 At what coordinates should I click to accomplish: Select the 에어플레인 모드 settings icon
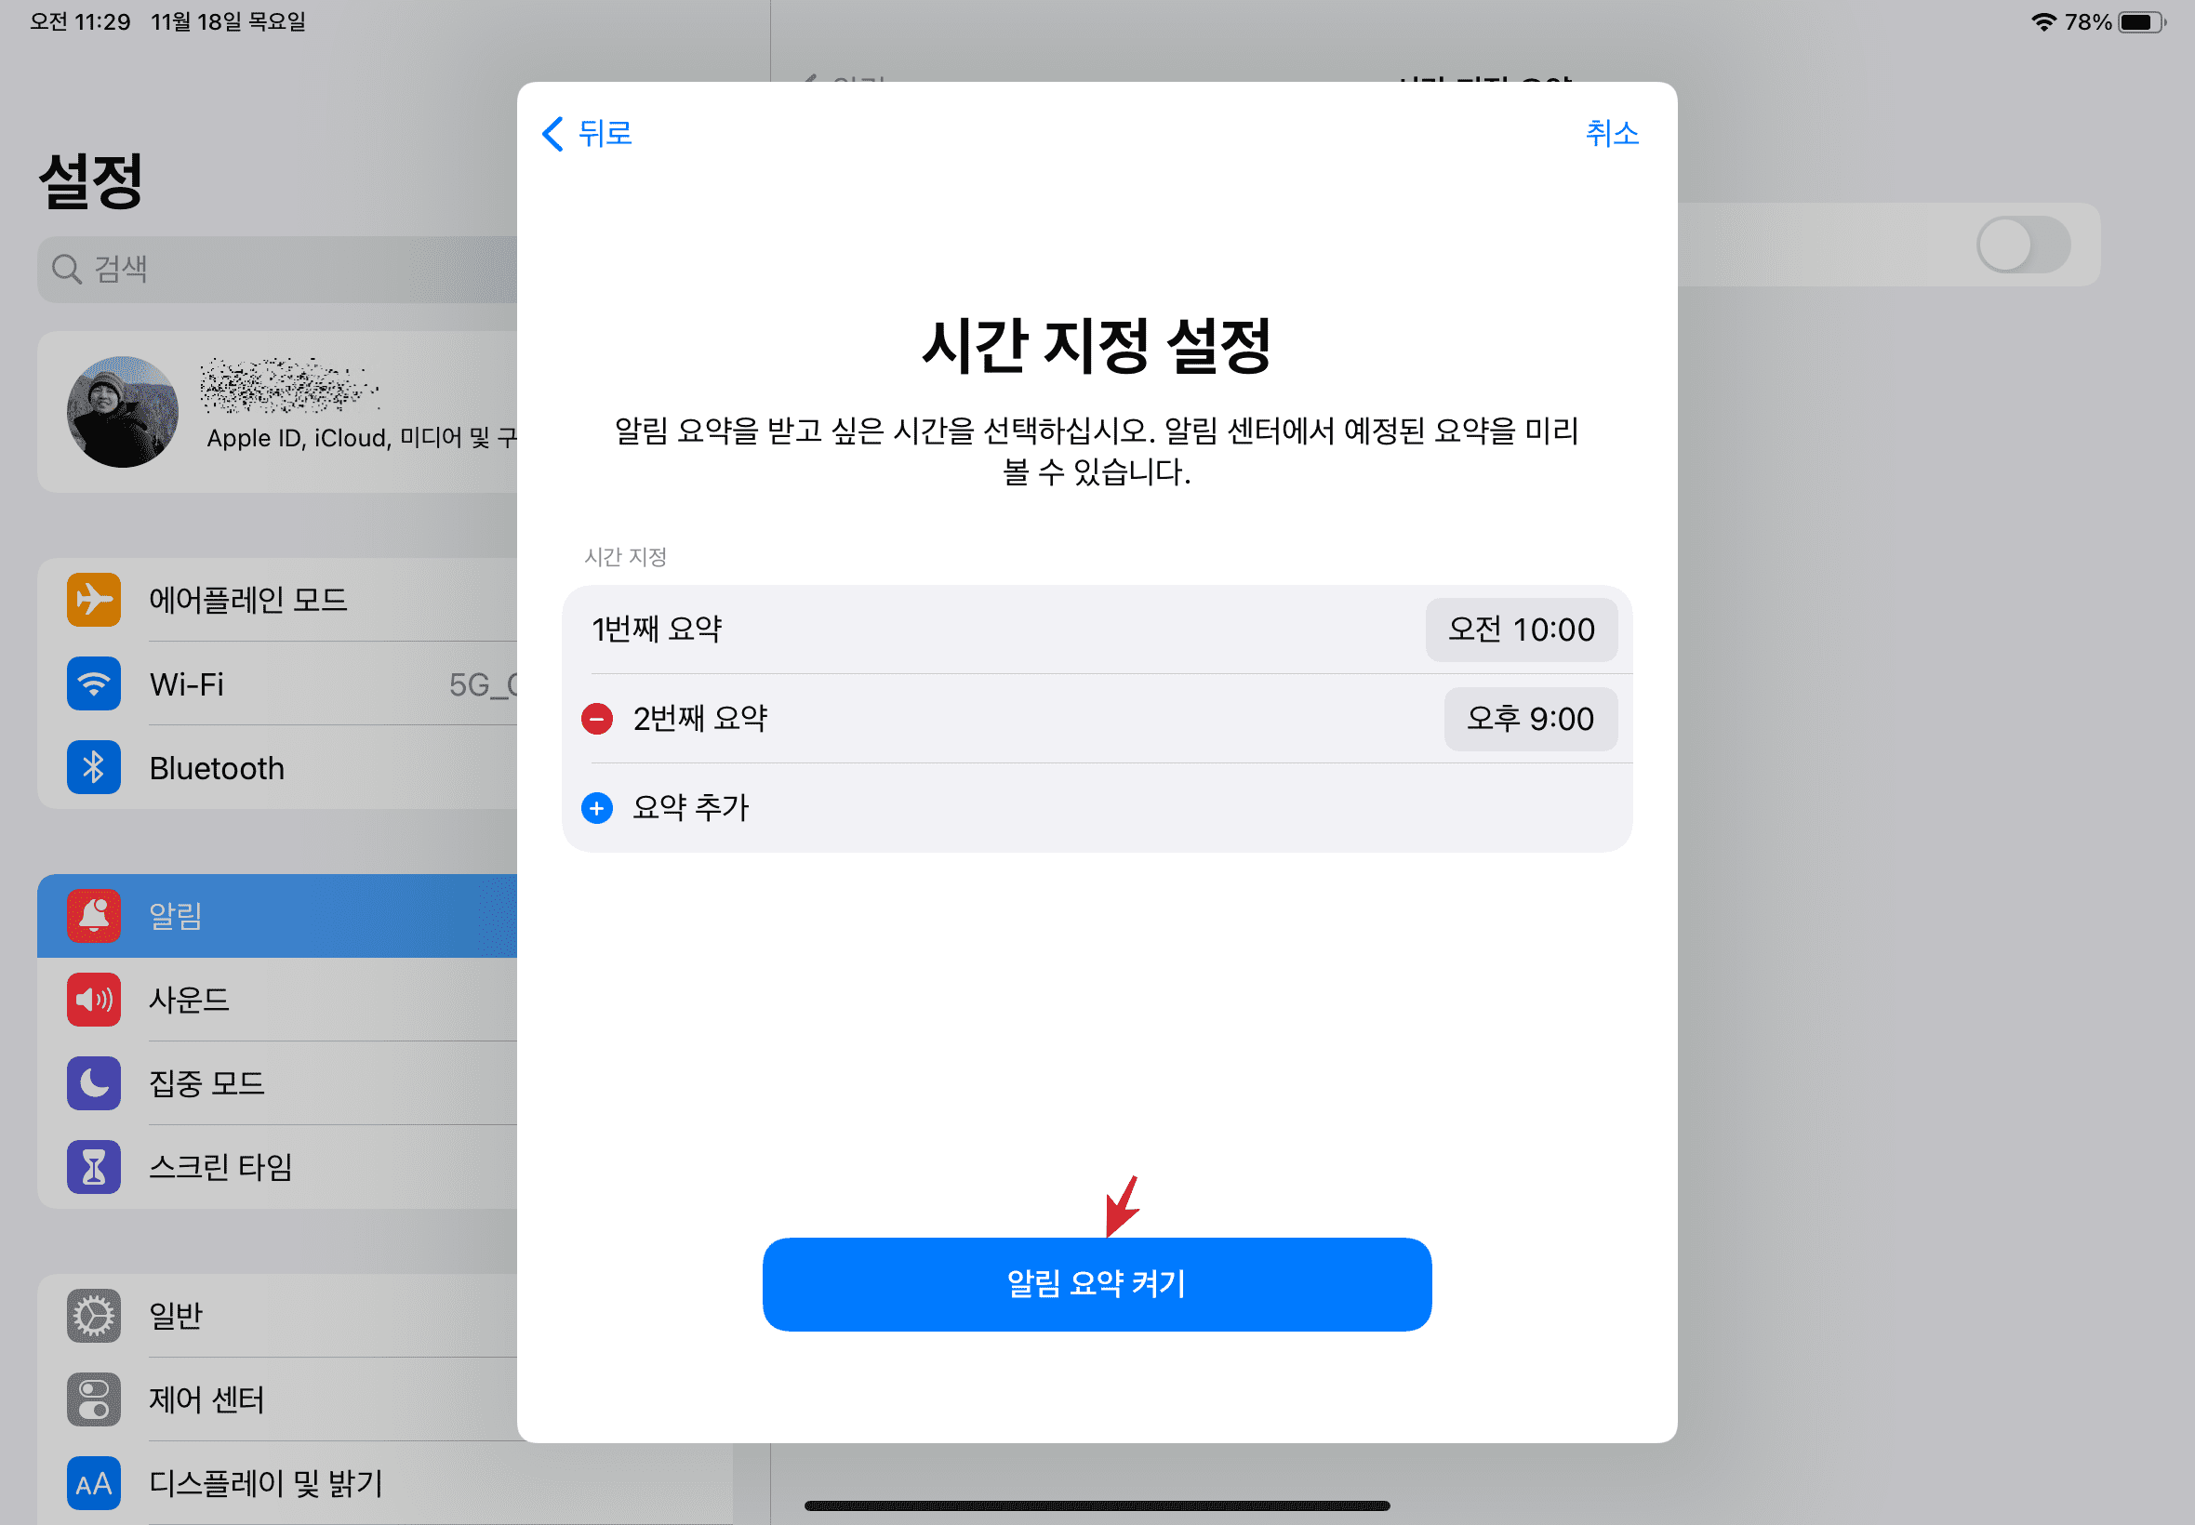pos(93,598)
